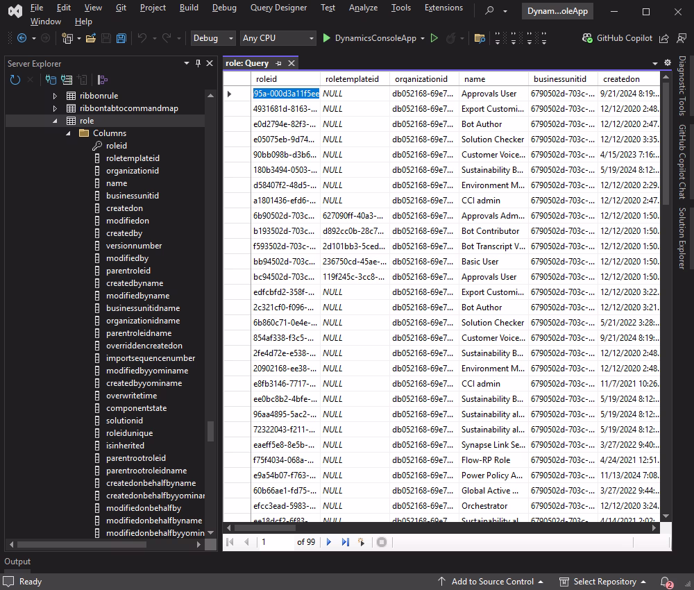
Task: Click the Open File folder icon
Action: coord(91,38)
